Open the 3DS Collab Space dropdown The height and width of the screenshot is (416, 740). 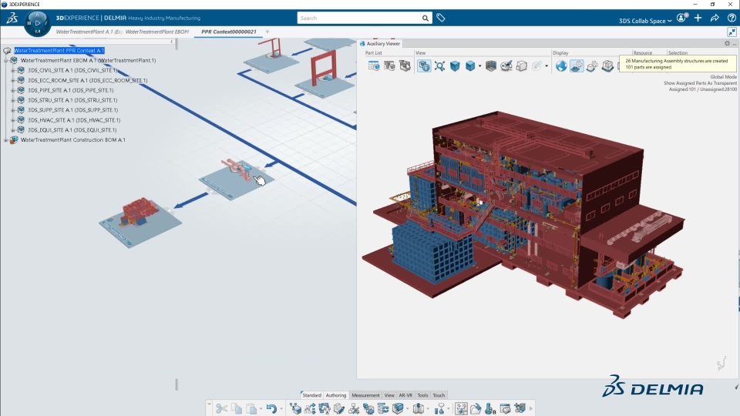pos(644,21)
